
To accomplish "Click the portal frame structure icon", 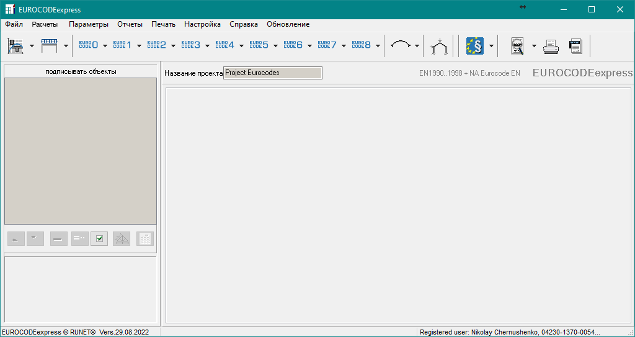I will click(x=439, y=46).
